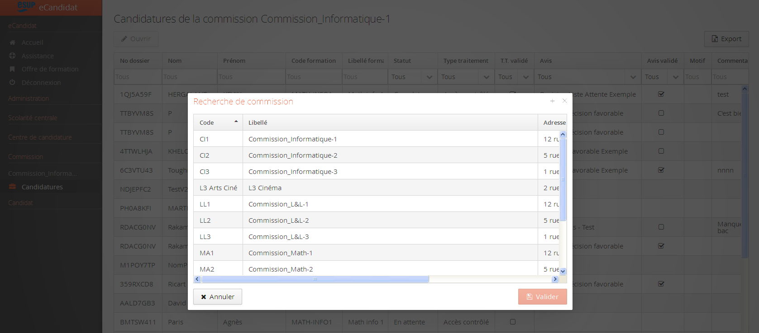The width and height of the screenshot is (759, 333).
Task: Click the Accueil home icon in sidebar
Action: [x=13, y=42]
